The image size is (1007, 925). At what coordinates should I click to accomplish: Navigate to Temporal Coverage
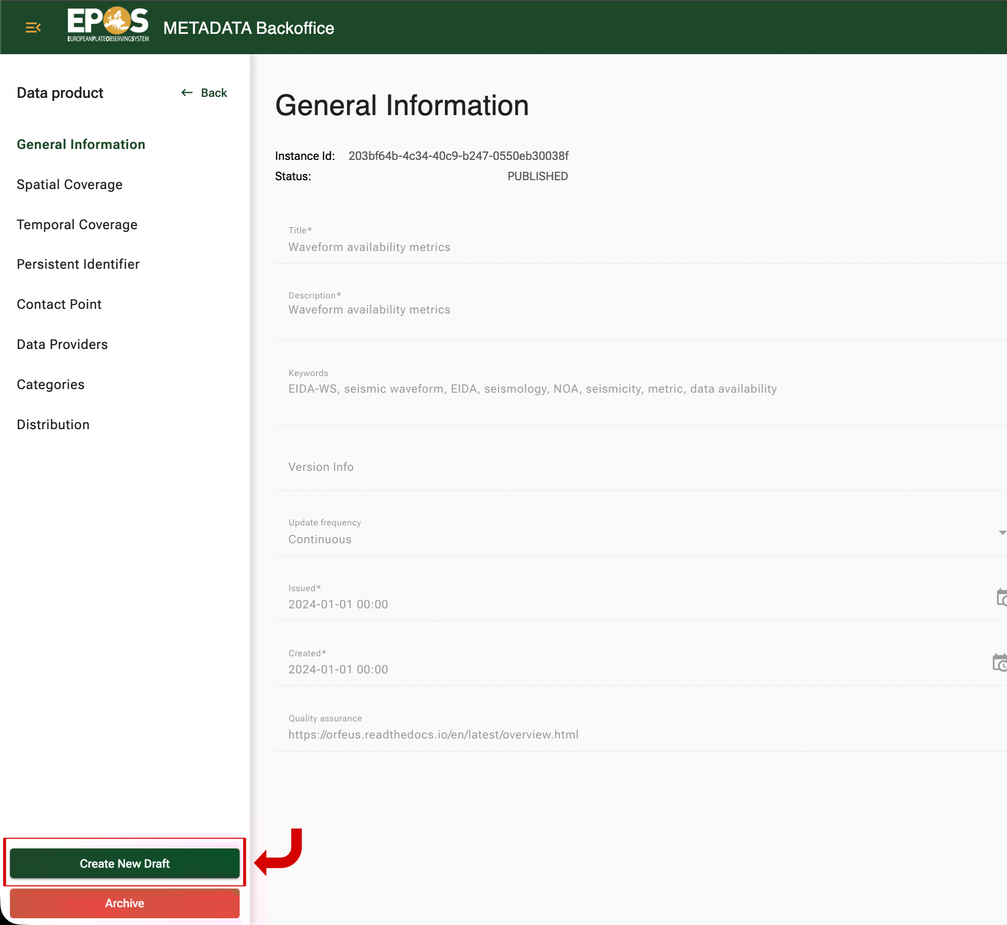click(x=77, y=224)
